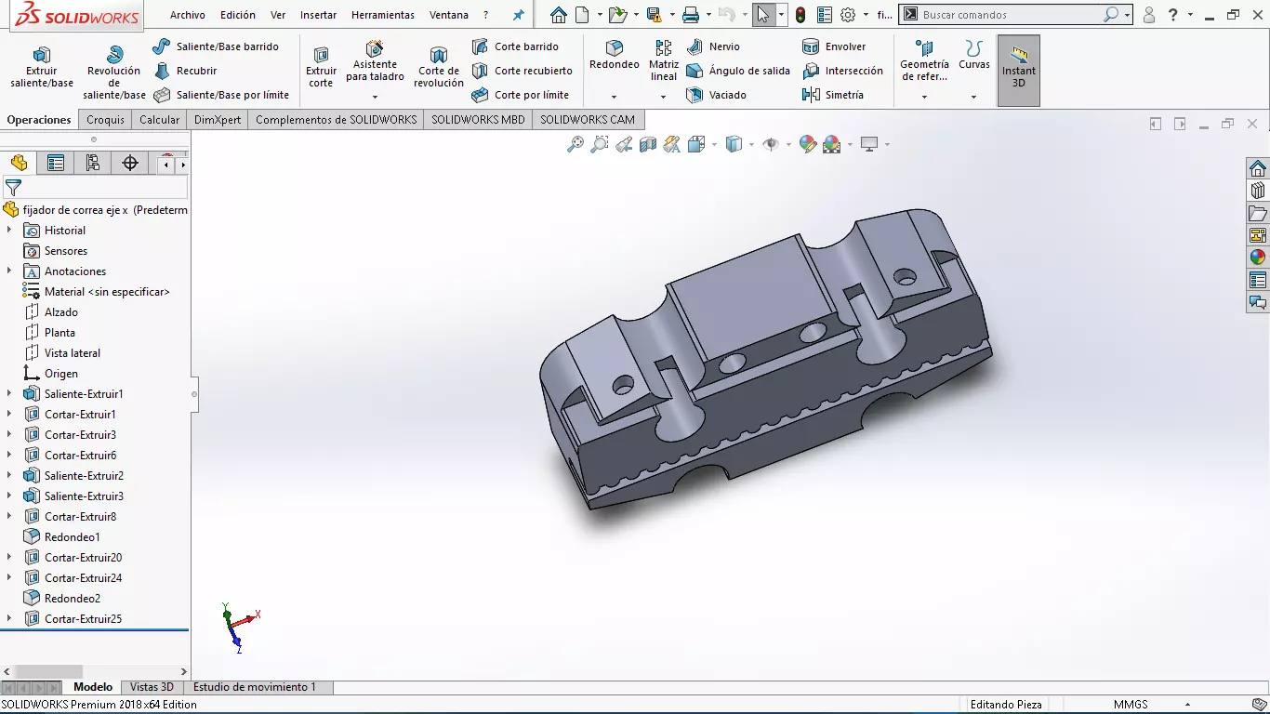The width and height of the screenshot is (1270, 714).
Task: Select Corte por límite
Action: pos(520,95)
